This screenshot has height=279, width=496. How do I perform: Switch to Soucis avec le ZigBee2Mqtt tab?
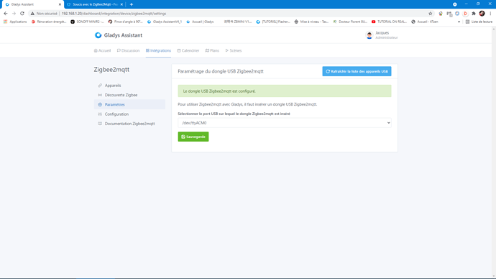95,4
